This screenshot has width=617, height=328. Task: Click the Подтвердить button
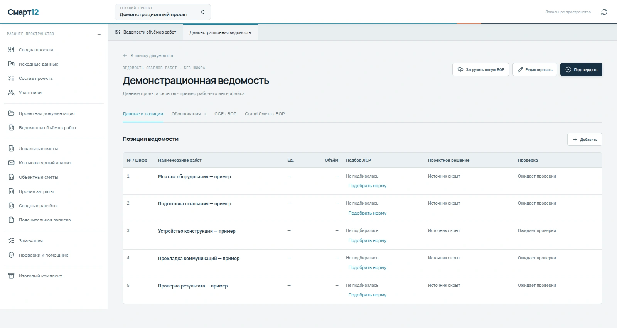point(581,69)
